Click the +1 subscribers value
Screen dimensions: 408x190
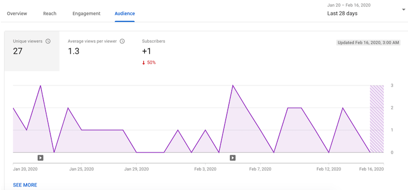coord(146,51)
